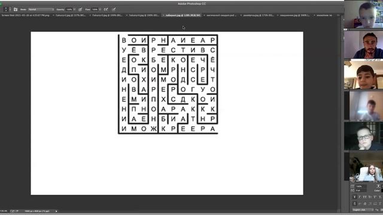Toggle the fourth OpenType feature icon
This screenshot has width=383, height=215.
click(x=370, y=204)
